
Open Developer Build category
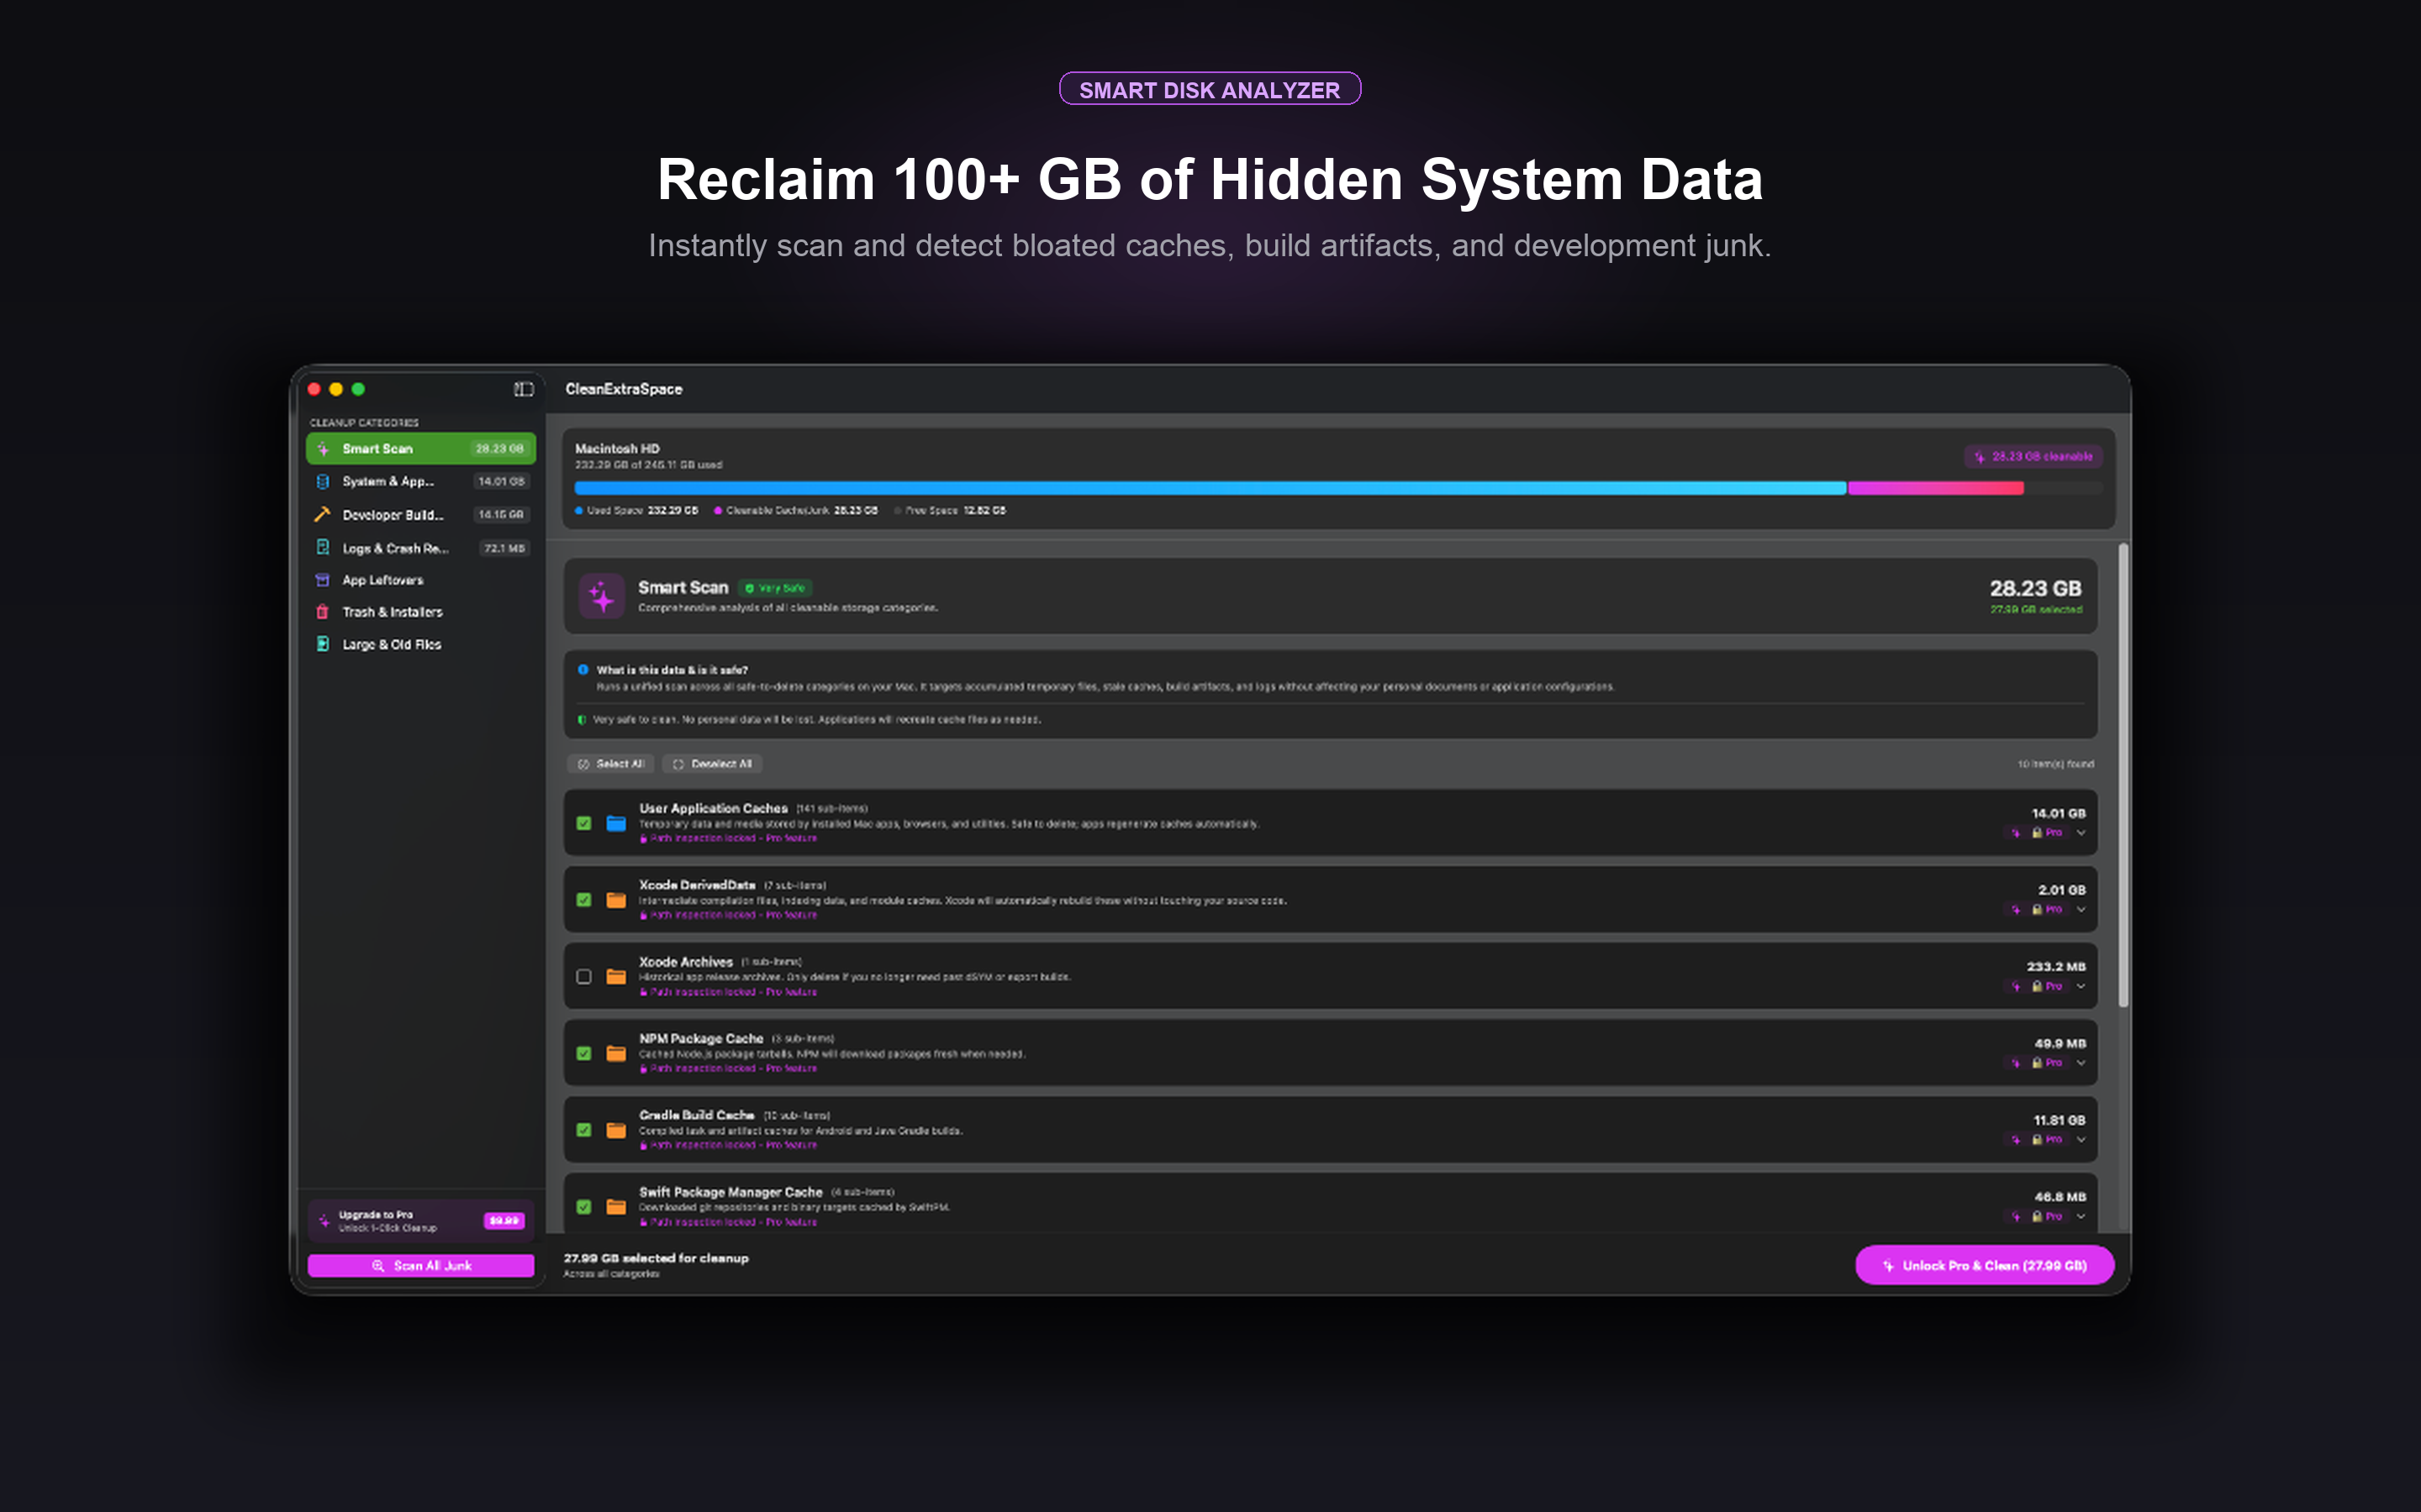point(420,514)
